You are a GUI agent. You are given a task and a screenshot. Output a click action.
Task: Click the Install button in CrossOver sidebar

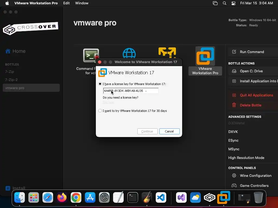(x=15, y=188)
